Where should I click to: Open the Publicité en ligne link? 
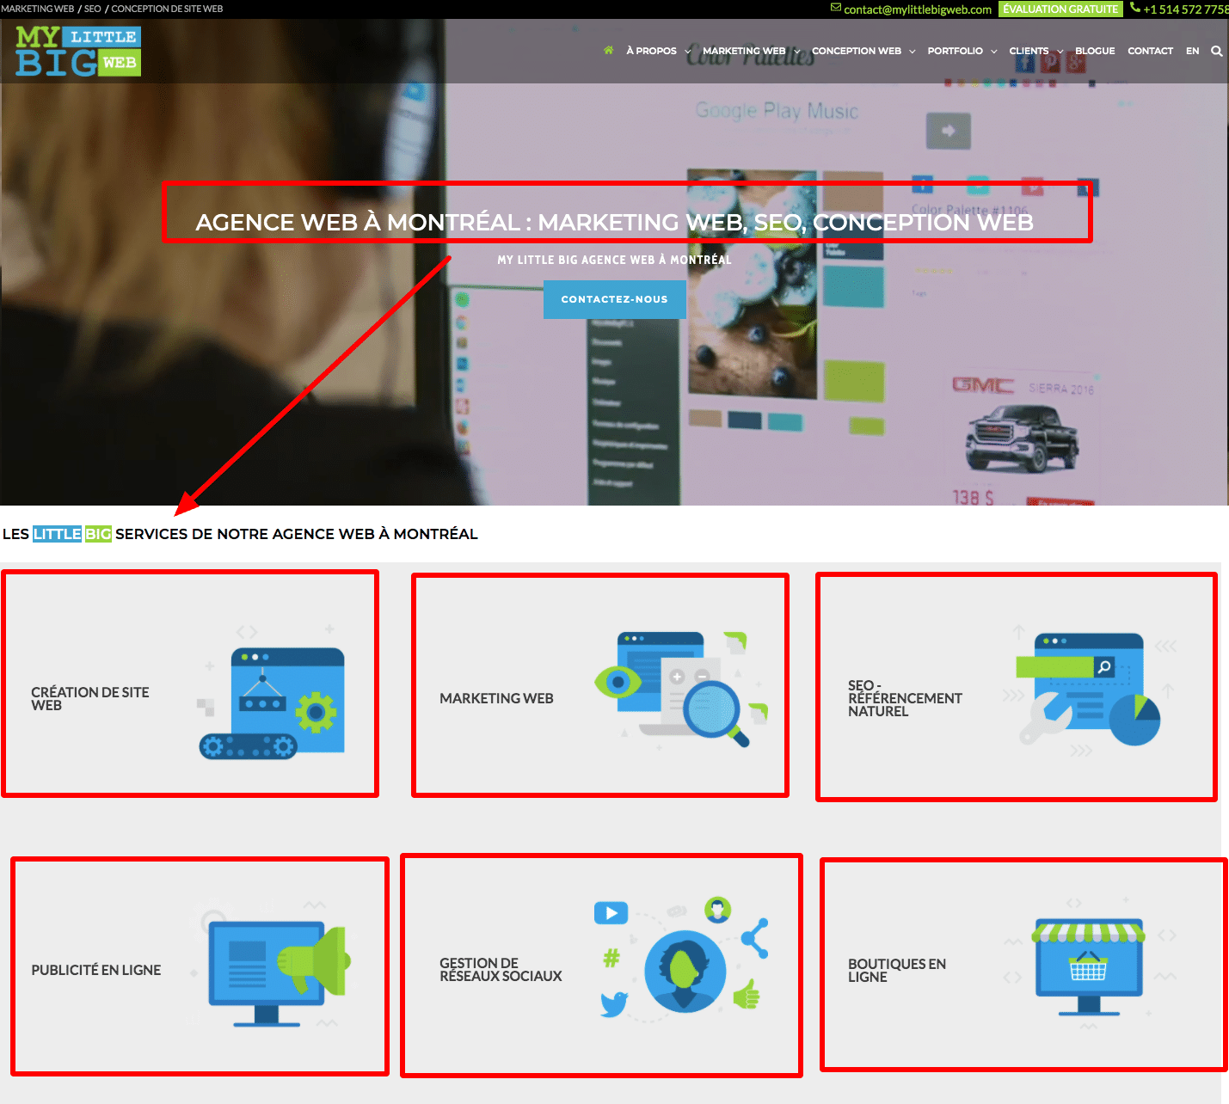point(96,970)
